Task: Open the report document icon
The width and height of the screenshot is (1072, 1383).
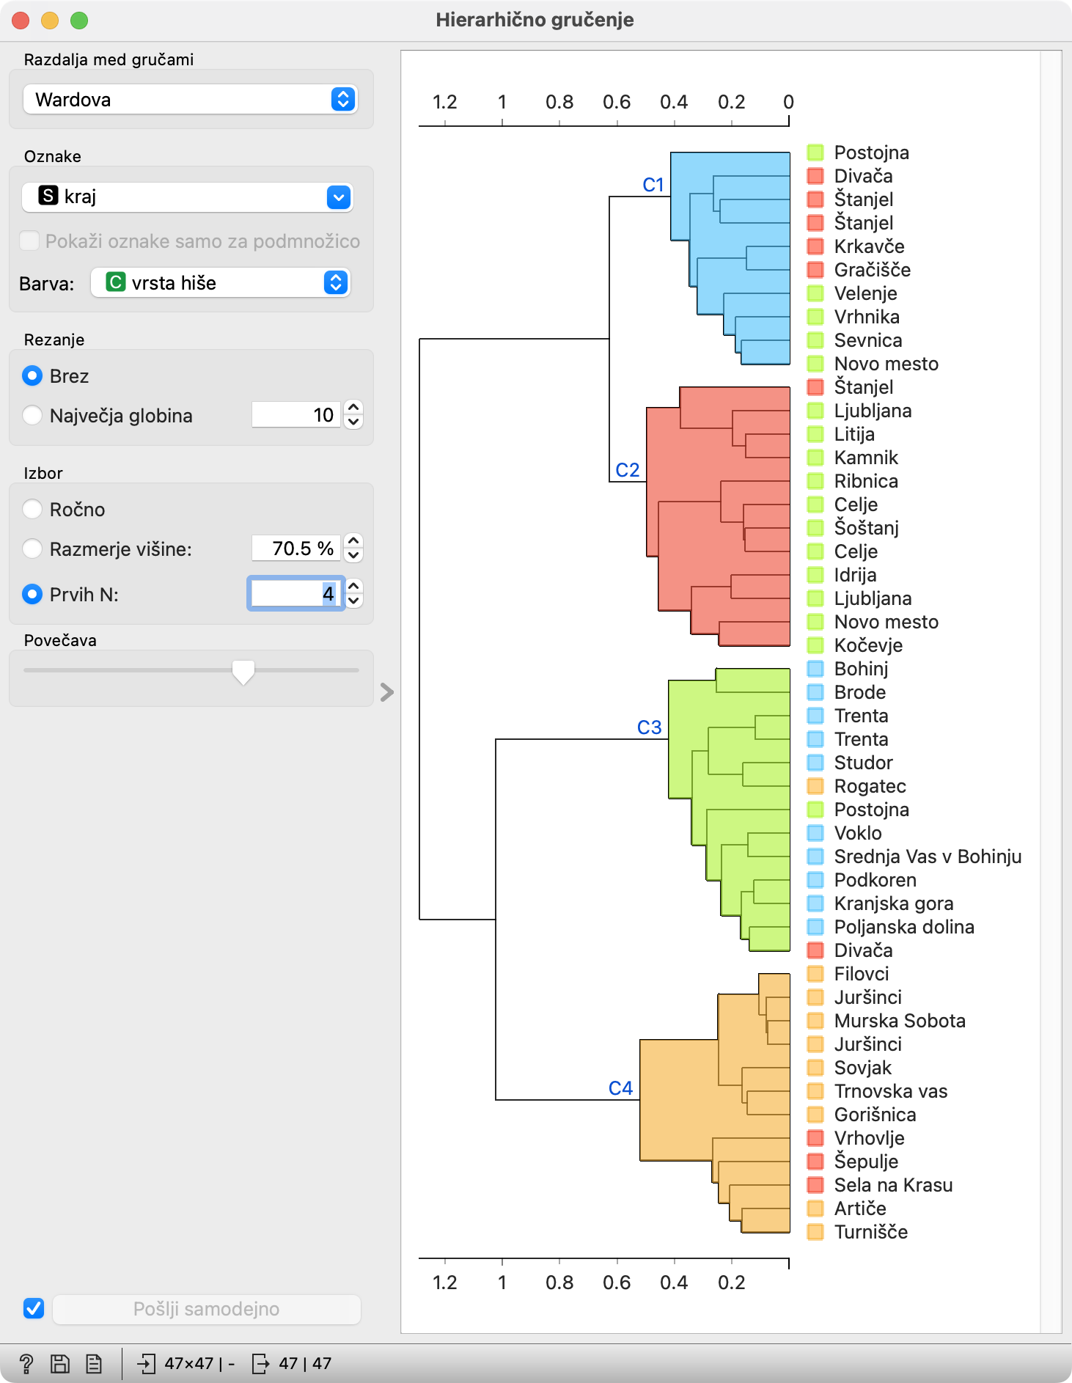Action: tap(94, 1363)
